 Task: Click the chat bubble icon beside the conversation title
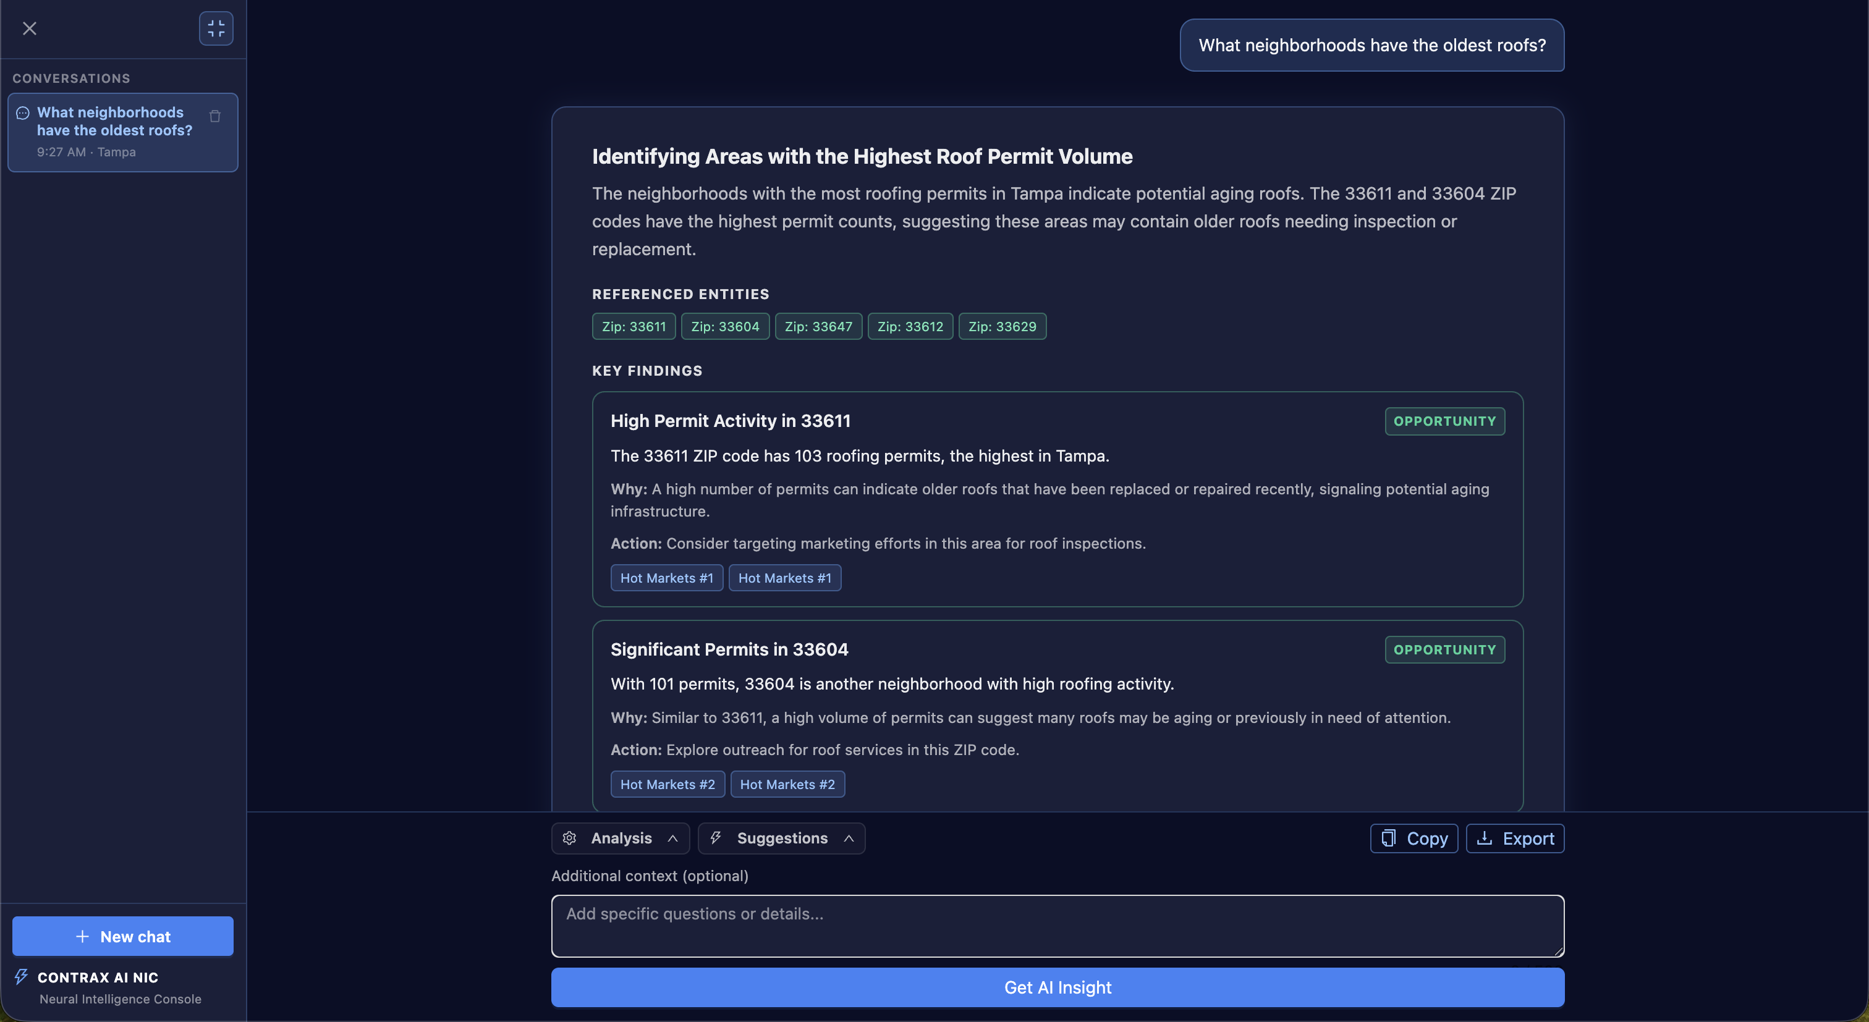pyautogui.click(x=22, y=112)
